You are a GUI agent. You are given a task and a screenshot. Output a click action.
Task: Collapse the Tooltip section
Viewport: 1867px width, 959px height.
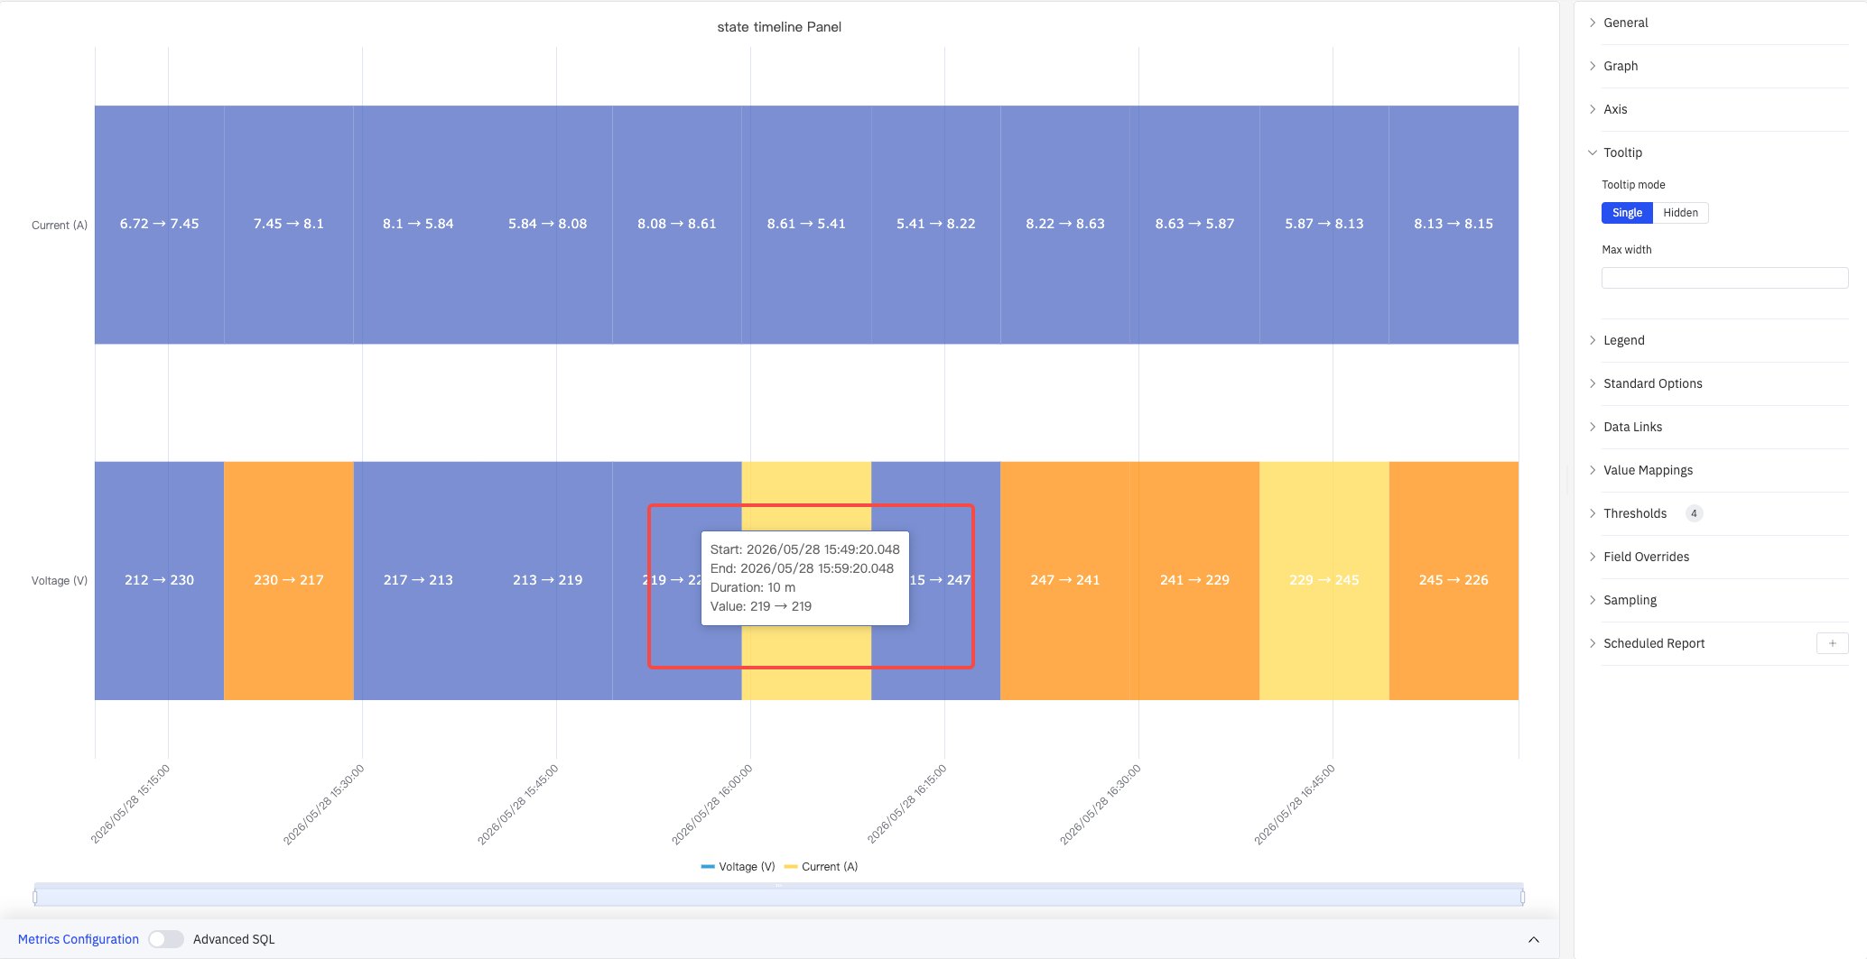(x=1724, y=152)
